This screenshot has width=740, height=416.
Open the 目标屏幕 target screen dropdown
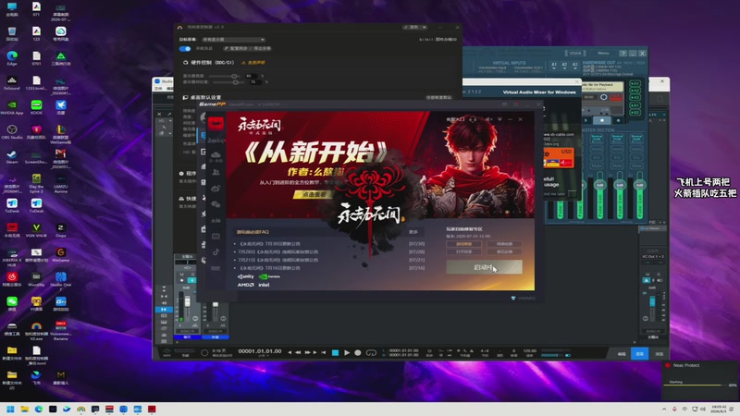coord(234,40)
